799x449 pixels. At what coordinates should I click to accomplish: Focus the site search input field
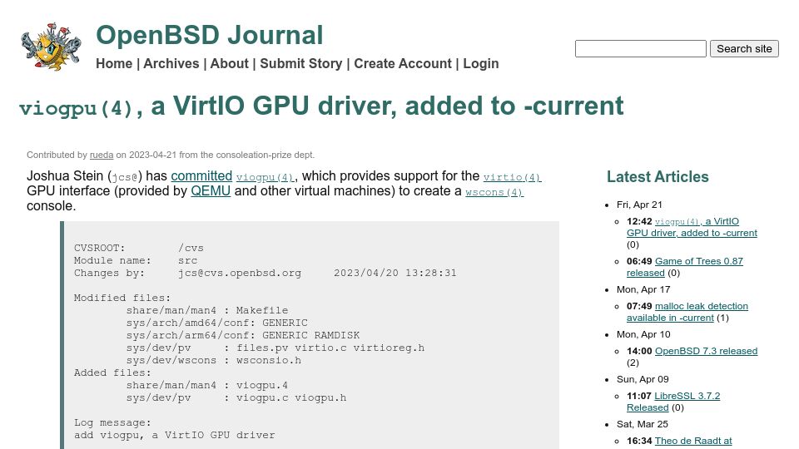coord(641,49)
